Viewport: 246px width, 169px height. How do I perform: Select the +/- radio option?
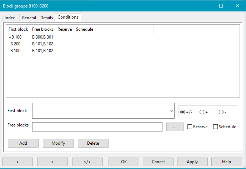click(x=183, y=112)
